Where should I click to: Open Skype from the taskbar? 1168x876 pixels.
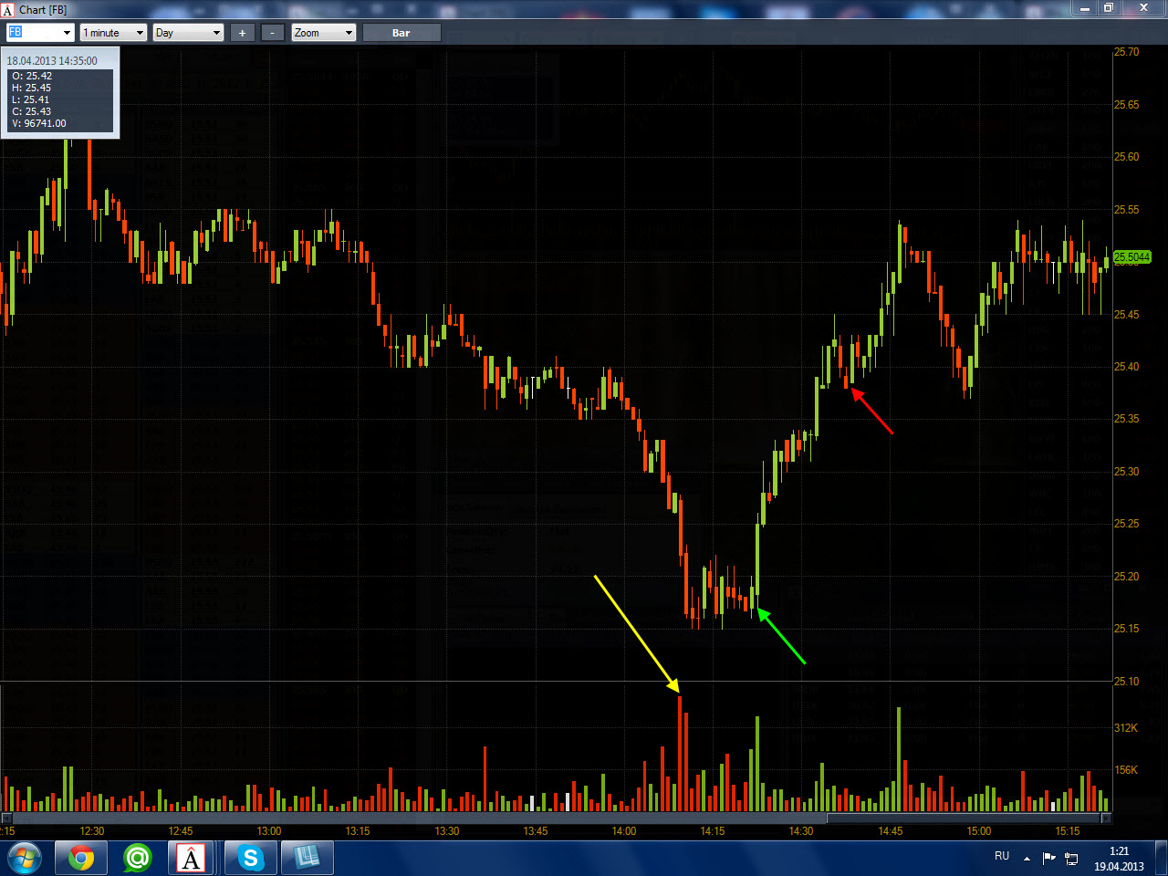(250, 859)
